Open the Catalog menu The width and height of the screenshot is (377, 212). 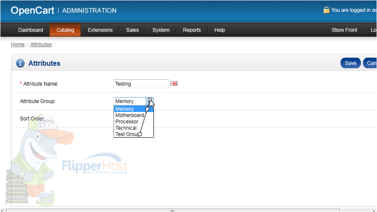65,30
